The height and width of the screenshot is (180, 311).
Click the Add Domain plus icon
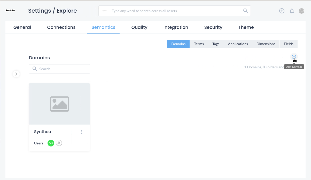click(x=294, y=57)
